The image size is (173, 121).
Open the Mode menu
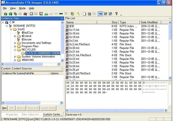(22, 8)
